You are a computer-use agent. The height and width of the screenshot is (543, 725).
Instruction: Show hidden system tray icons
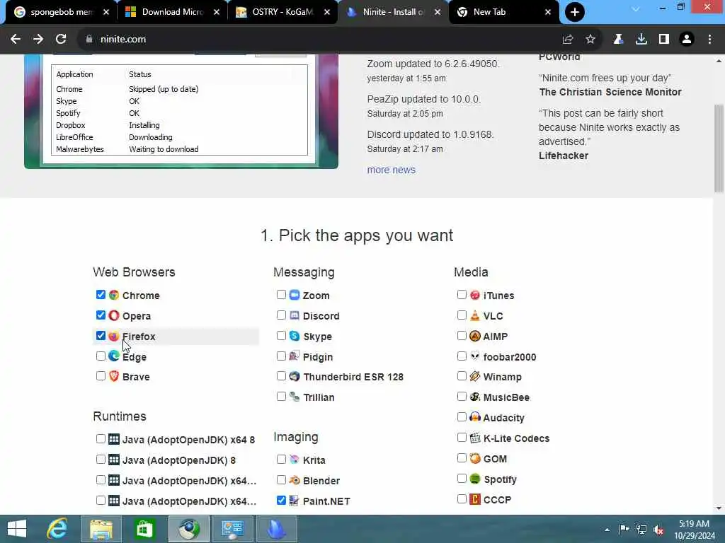607,530
